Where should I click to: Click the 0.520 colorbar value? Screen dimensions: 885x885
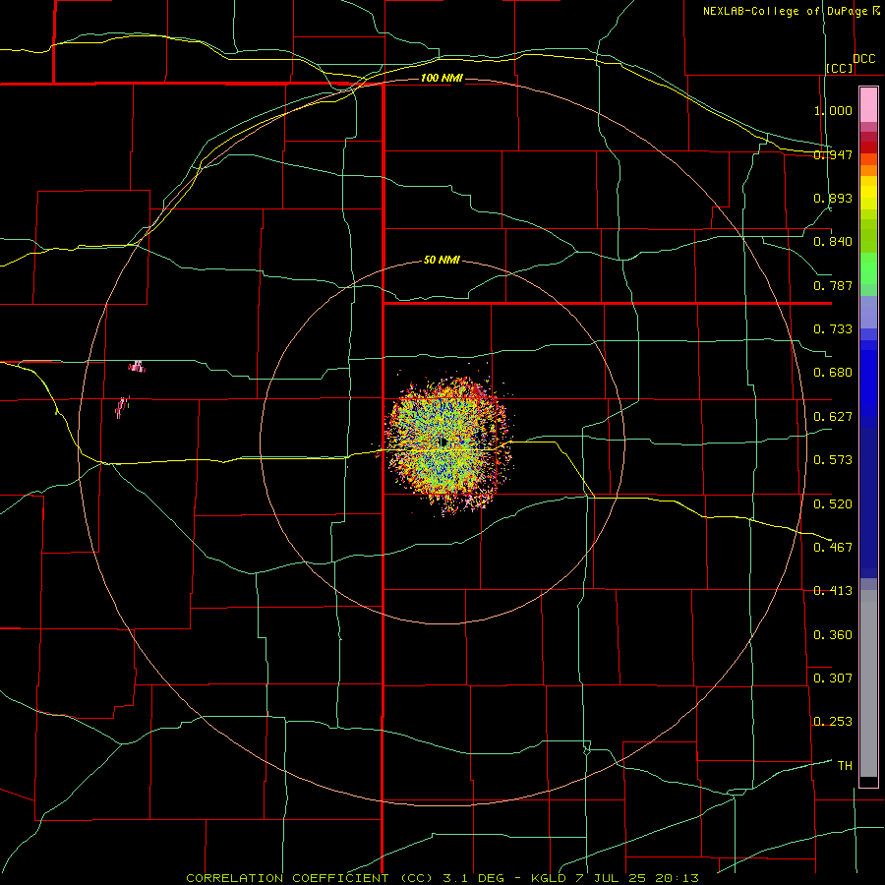pyautogui.click(x=833, y=504)
